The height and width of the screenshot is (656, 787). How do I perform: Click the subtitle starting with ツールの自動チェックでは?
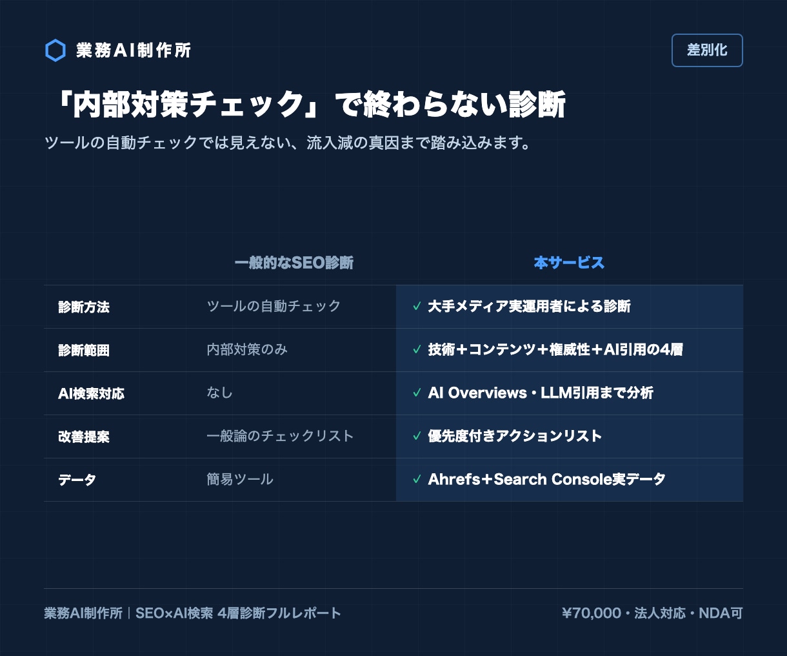pyautogui.click(x=288, y=143)
